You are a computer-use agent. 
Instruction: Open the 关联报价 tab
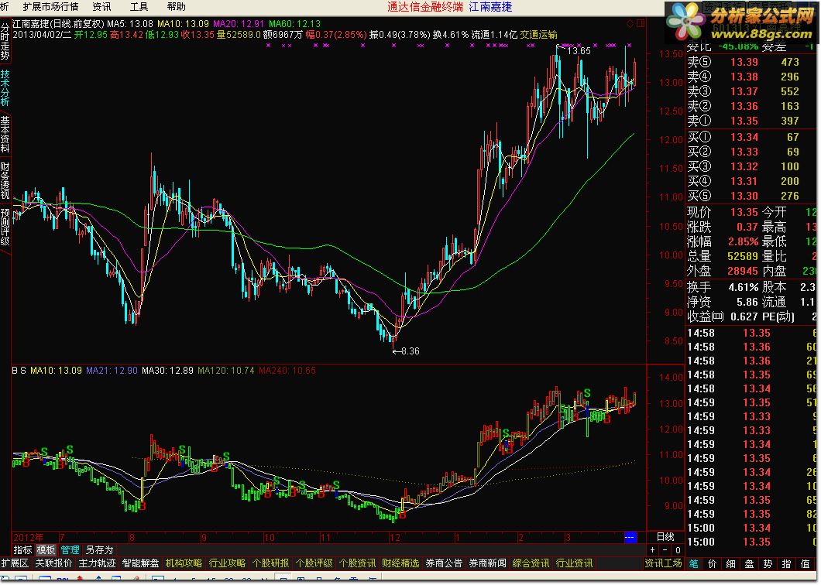(53, 563)
